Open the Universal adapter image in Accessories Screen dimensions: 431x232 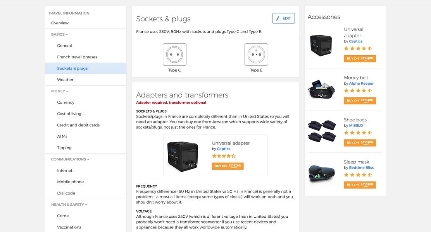(x=321, y=45)
